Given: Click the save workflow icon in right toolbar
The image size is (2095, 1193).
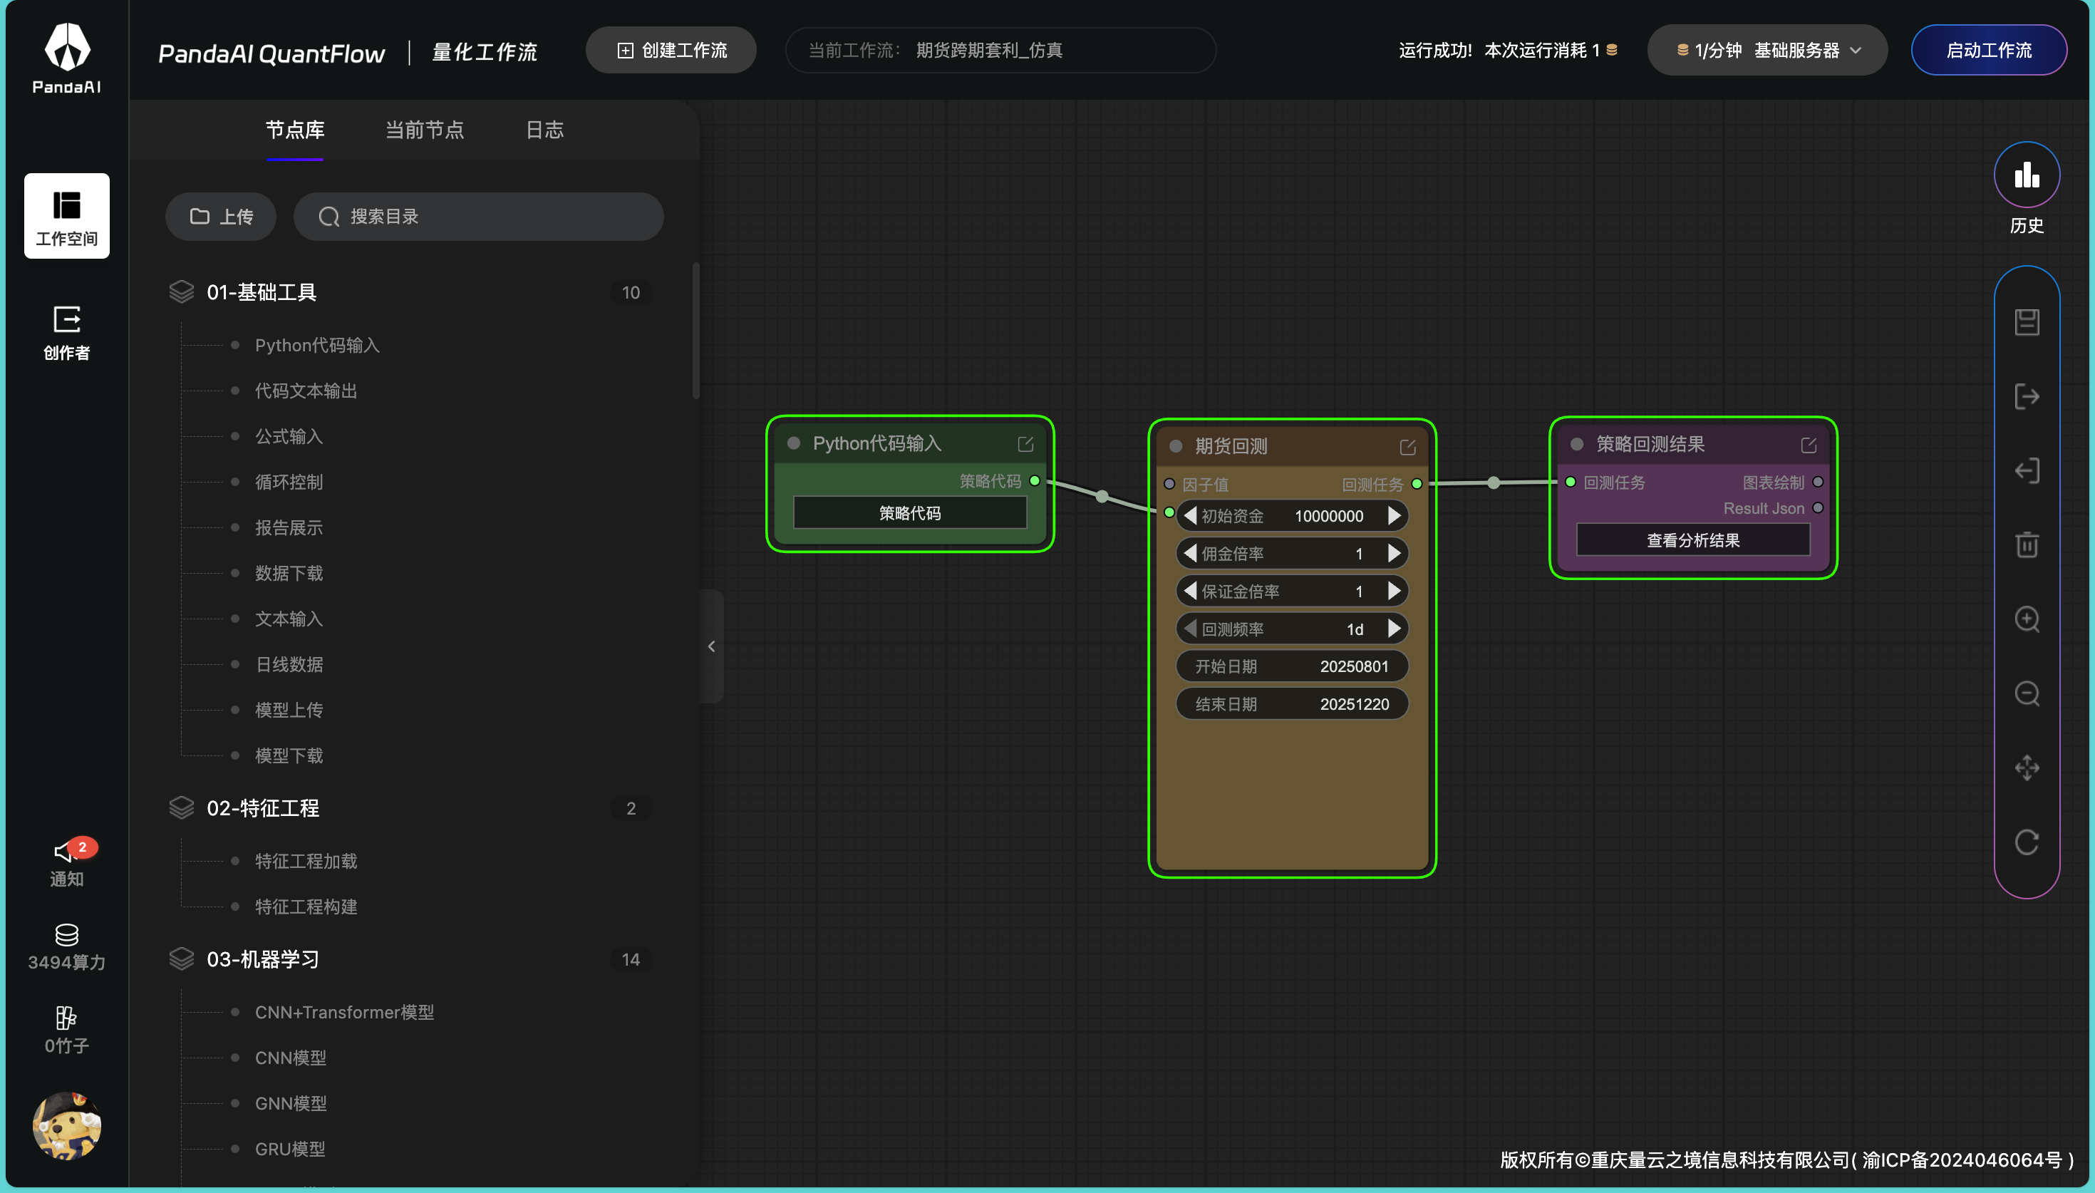Looking at the screenshot, I should click(x=2026, y=322).
